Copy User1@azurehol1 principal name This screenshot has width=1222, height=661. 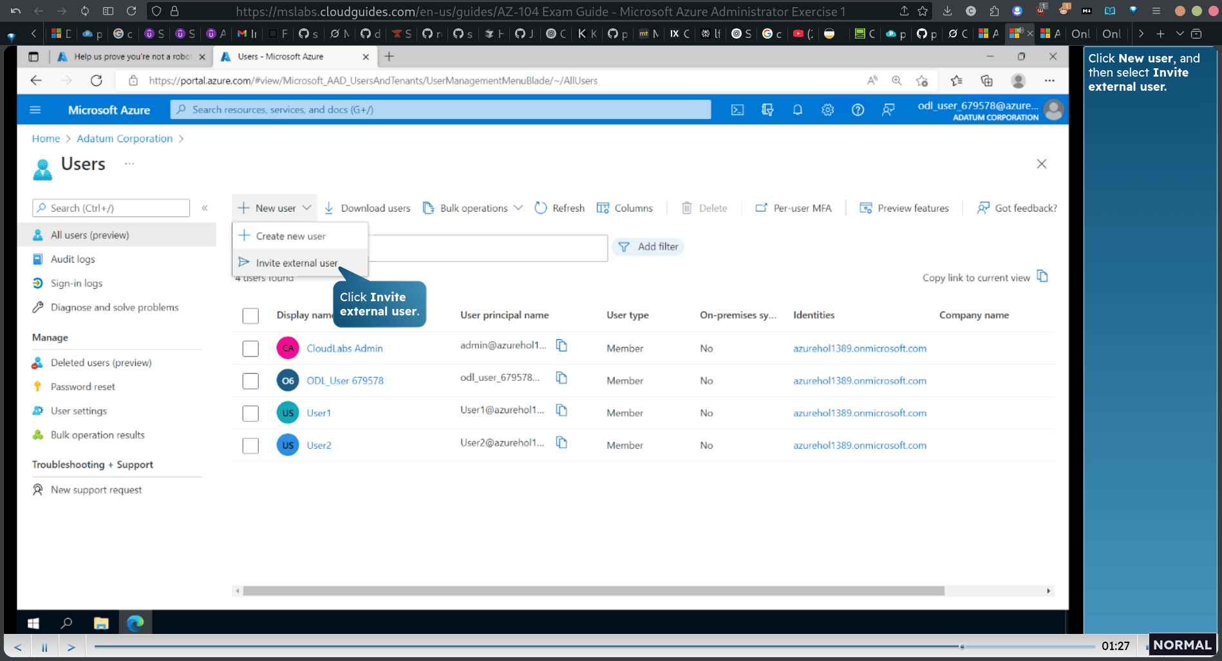click(x=561, y=410)
